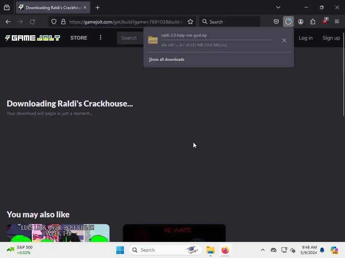Click Sign up on Game Jolt
The height and width of the screenshot is (258, 345).
(x=331, y=38)
